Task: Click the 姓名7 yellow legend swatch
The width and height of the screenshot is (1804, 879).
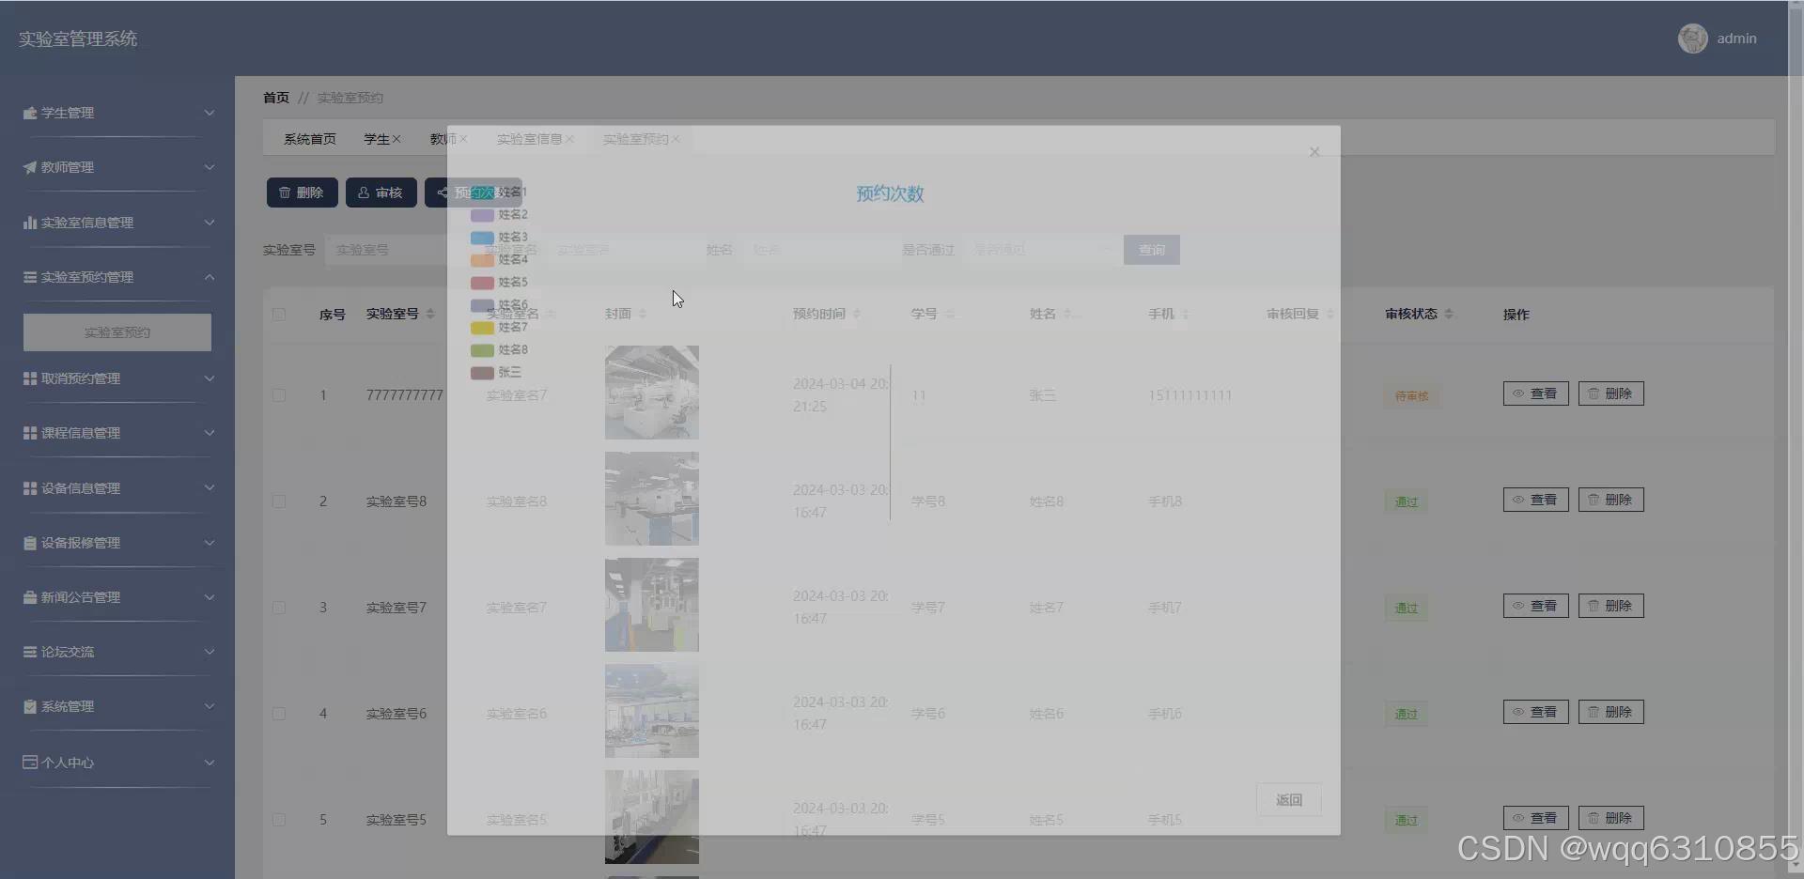Action: coord(482,328)
